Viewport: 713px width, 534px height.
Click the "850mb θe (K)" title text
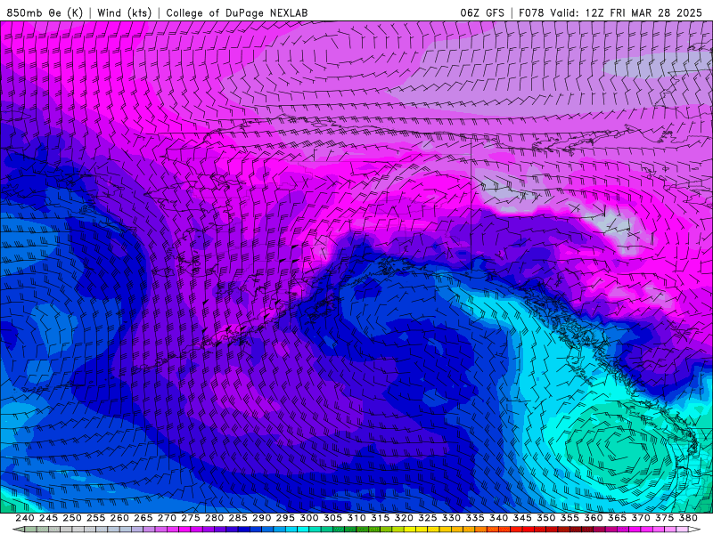pyautogui.click(x=45, y=12)
